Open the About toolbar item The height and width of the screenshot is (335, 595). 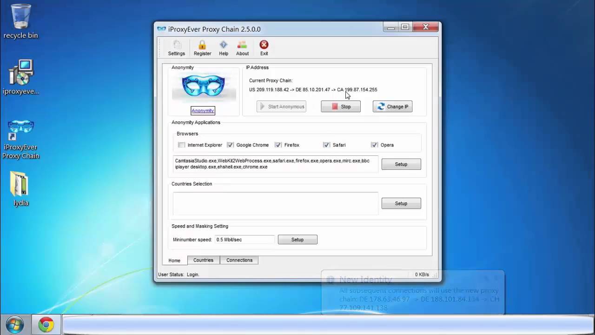coord(242,48)
